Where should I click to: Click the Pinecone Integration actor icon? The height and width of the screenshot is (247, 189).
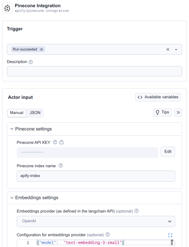[x=7, y=8]
